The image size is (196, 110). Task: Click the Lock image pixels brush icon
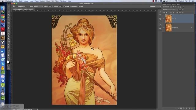[x=169, y=13]
